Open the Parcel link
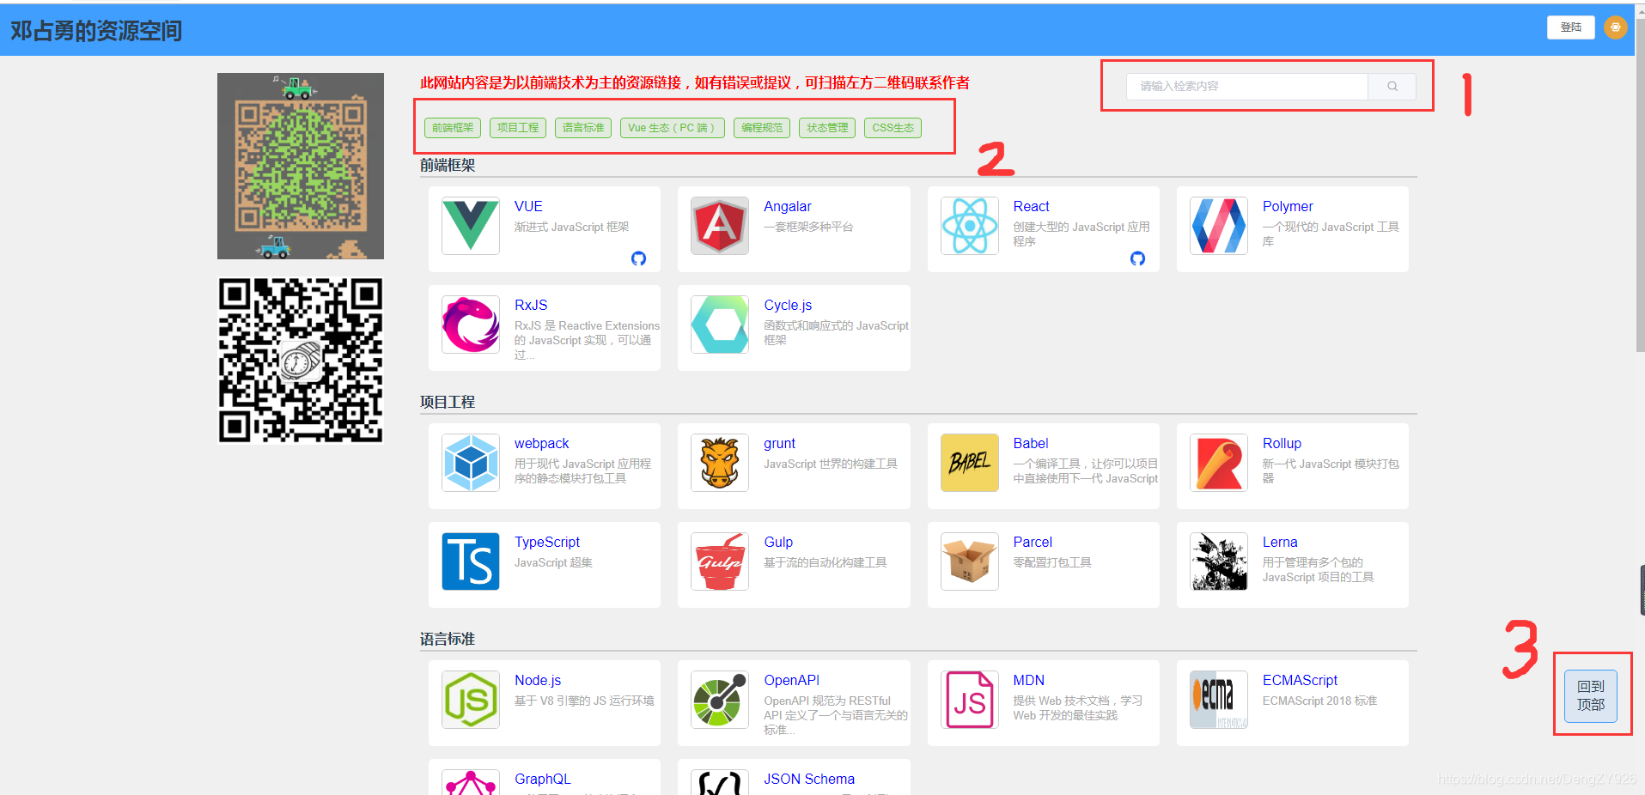 tap(1033, 542)
